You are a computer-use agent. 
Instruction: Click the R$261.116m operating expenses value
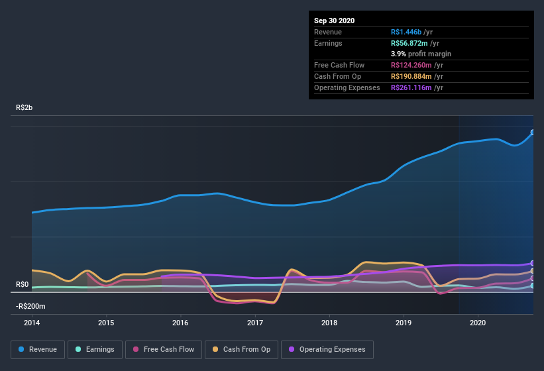pos(411,87)
